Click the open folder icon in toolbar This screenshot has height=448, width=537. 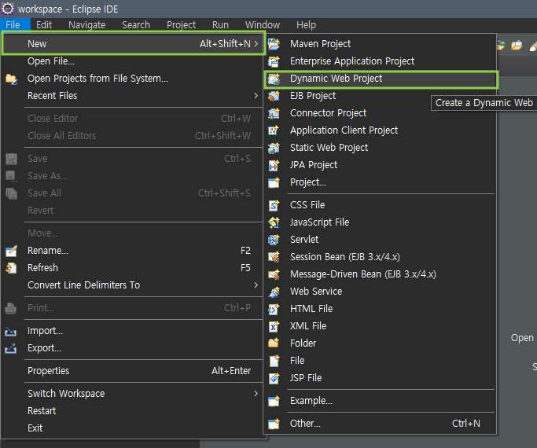(517, 45)
